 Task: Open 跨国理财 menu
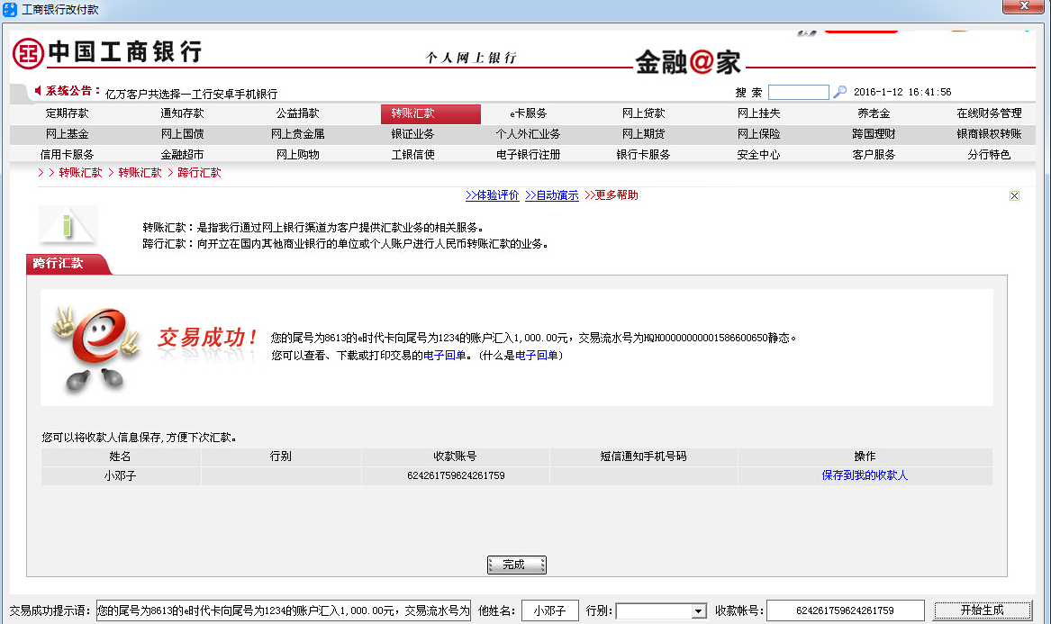[874, 134]
